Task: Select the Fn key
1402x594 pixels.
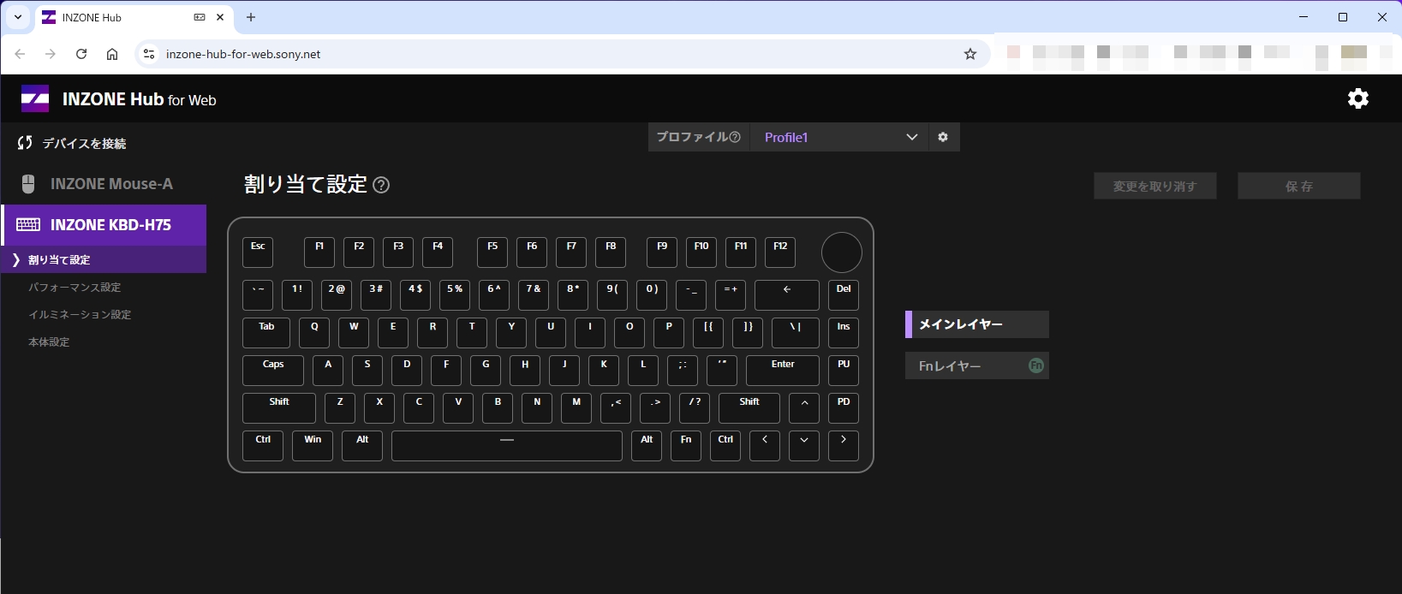Action: 686,446
